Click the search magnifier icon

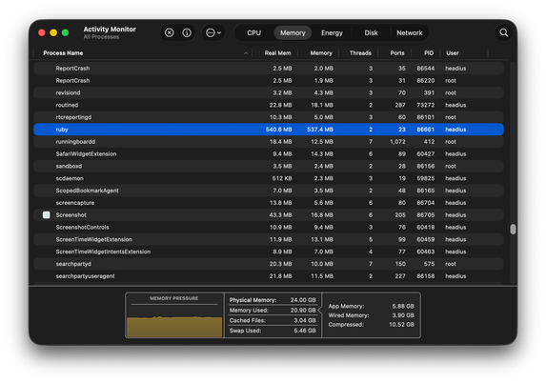click(x=503, y=32)
